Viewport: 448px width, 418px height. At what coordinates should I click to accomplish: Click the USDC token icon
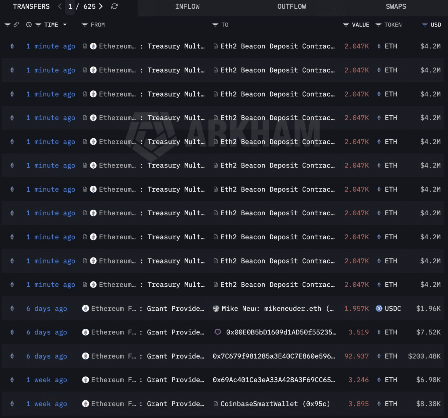379,308
